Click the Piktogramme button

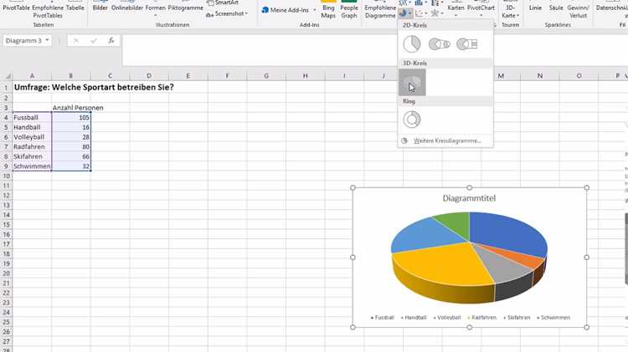point(185,8)
